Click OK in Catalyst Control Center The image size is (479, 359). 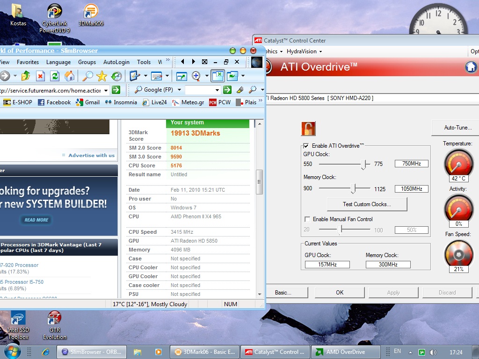(x=340, y=293)
